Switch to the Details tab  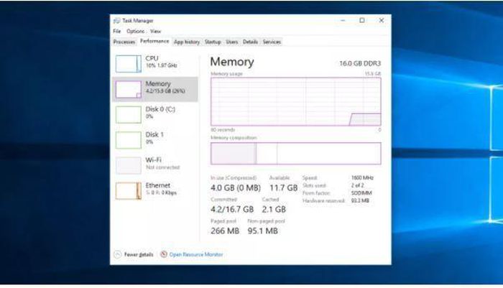click(250, 42)
